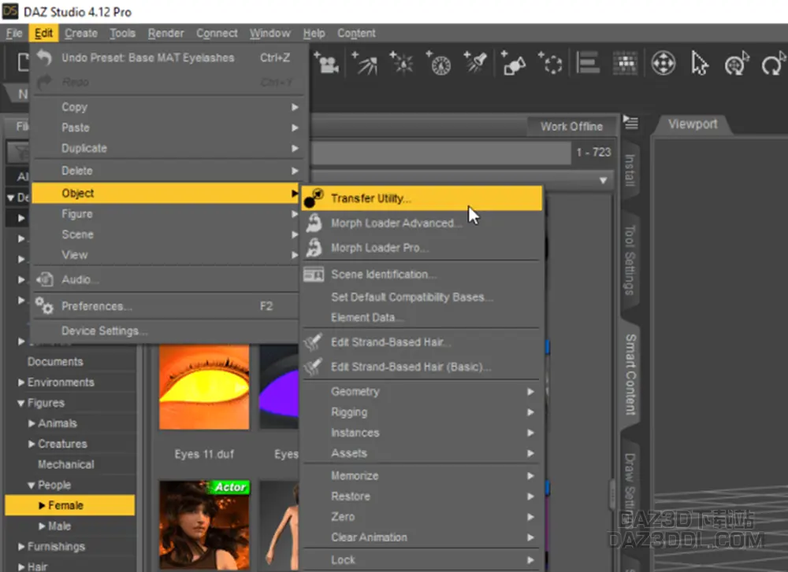Click the Edit Strand-Based Hair (Basic) icon
The image size is (788, 572).
(313, 367)
